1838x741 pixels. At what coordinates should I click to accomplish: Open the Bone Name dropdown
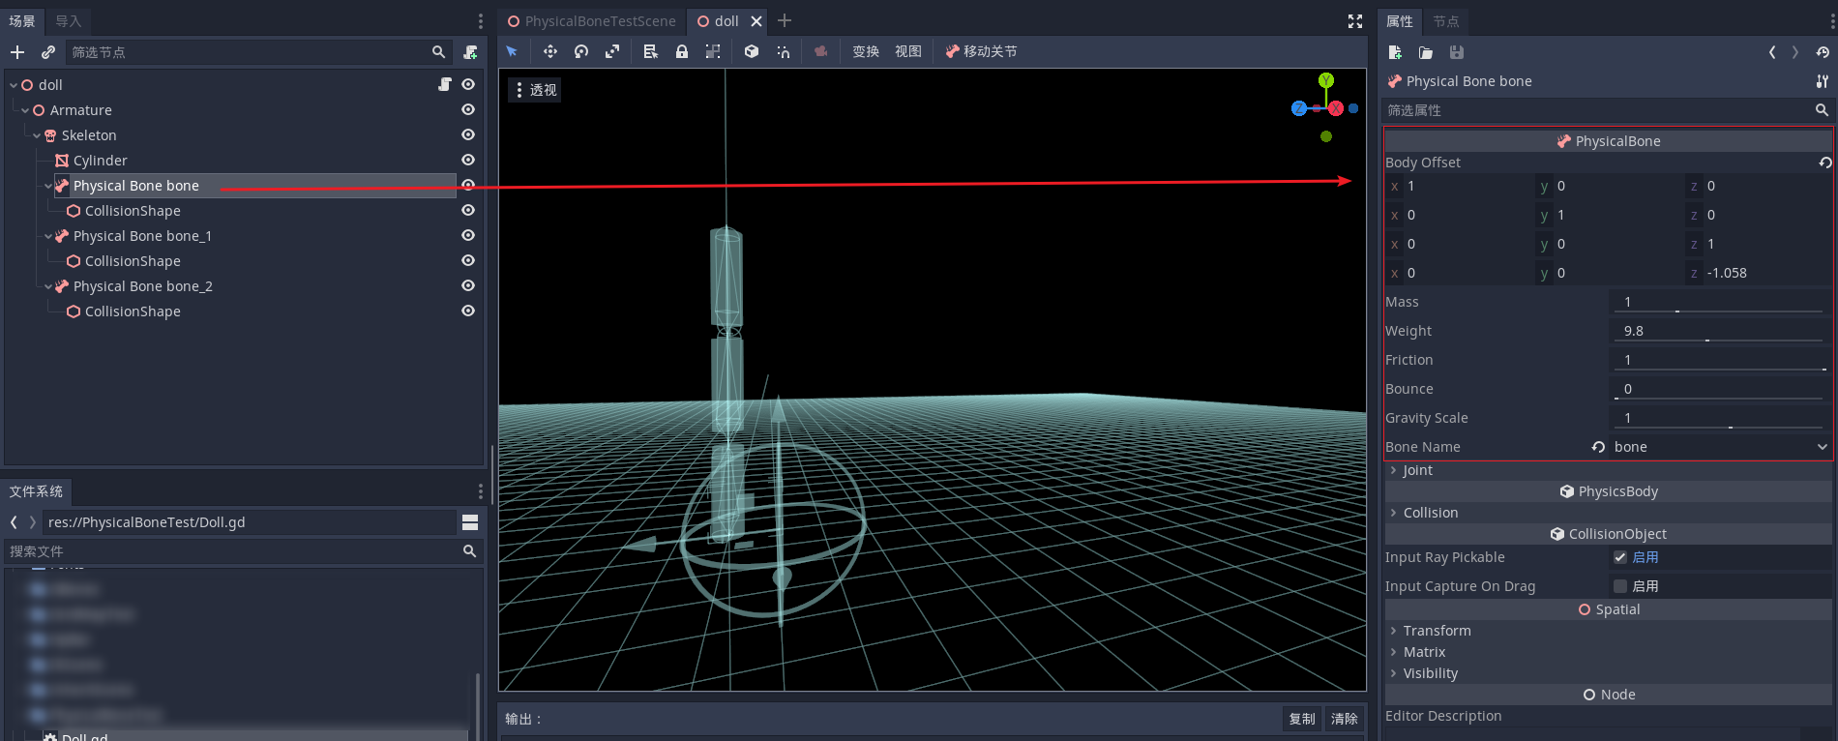1720,447
